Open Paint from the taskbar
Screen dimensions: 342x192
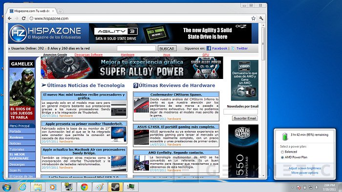(100, 187)
